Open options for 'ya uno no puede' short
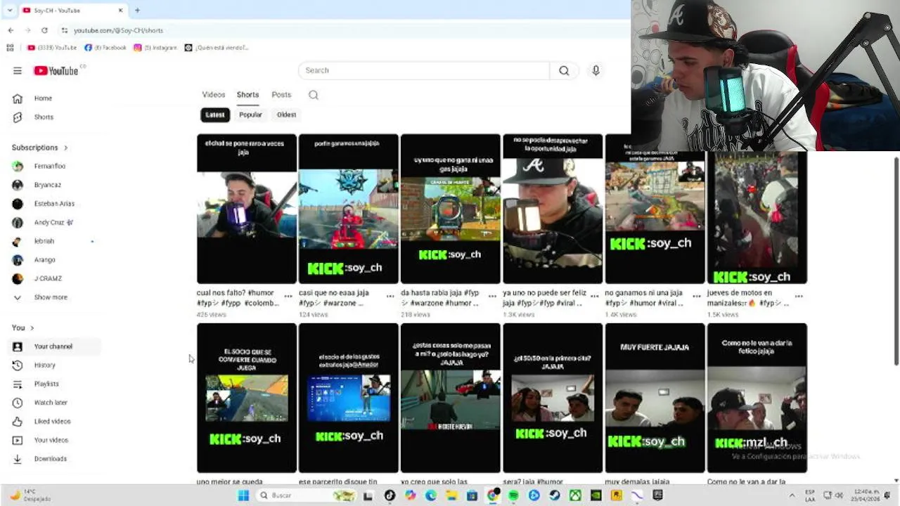This screenshot has height=506, width=900. pos(594,297)
